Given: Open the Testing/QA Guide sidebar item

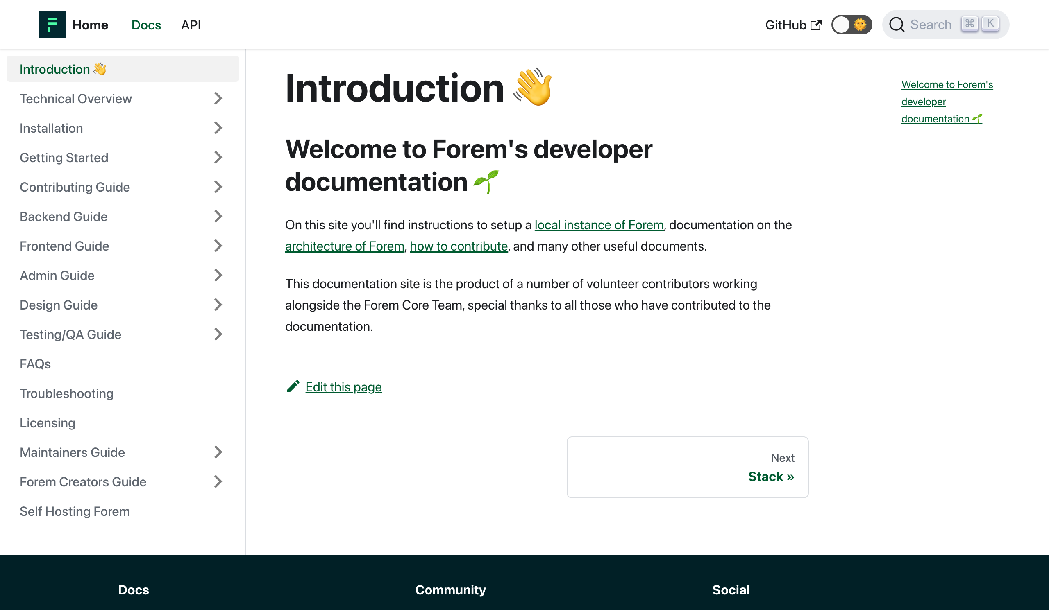Looking at the screenshot, I should 70,334.
